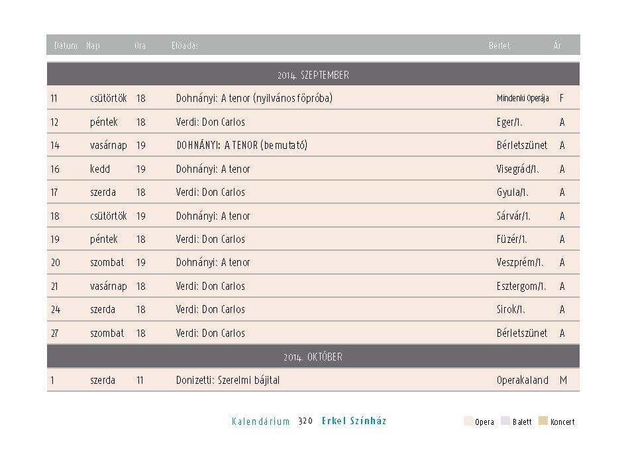Image resolution: width=626 pixels, height=450 pixels.
Task: Click the lavender Balett legend color swatch
Action: click(505, 421)
